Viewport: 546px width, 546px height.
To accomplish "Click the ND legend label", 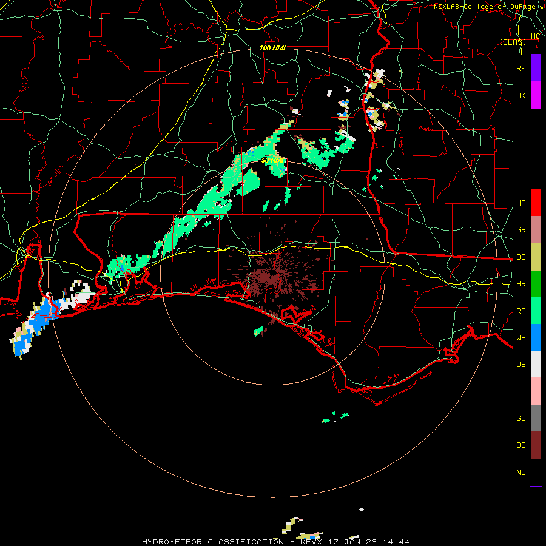I will pyautogui.click(x=521, y=473).
